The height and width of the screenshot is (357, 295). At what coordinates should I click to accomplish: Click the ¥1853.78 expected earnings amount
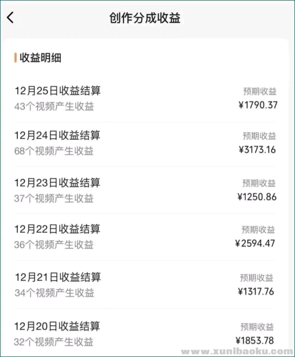(x=255, y=340)
